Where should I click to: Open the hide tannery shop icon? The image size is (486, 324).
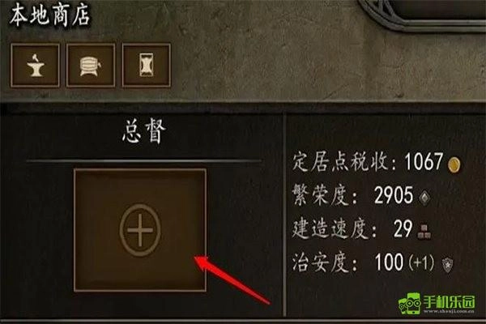(x=147, y=65)
